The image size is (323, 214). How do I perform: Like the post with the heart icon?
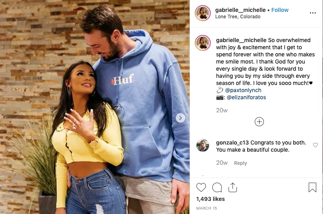pyautogui.click(x=201, y=187)
